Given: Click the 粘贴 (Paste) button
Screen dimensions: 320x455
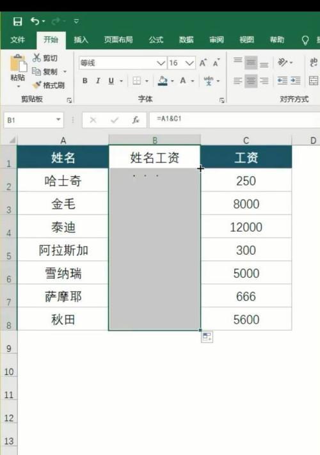Looking at the screenshot, I should 18,71.
